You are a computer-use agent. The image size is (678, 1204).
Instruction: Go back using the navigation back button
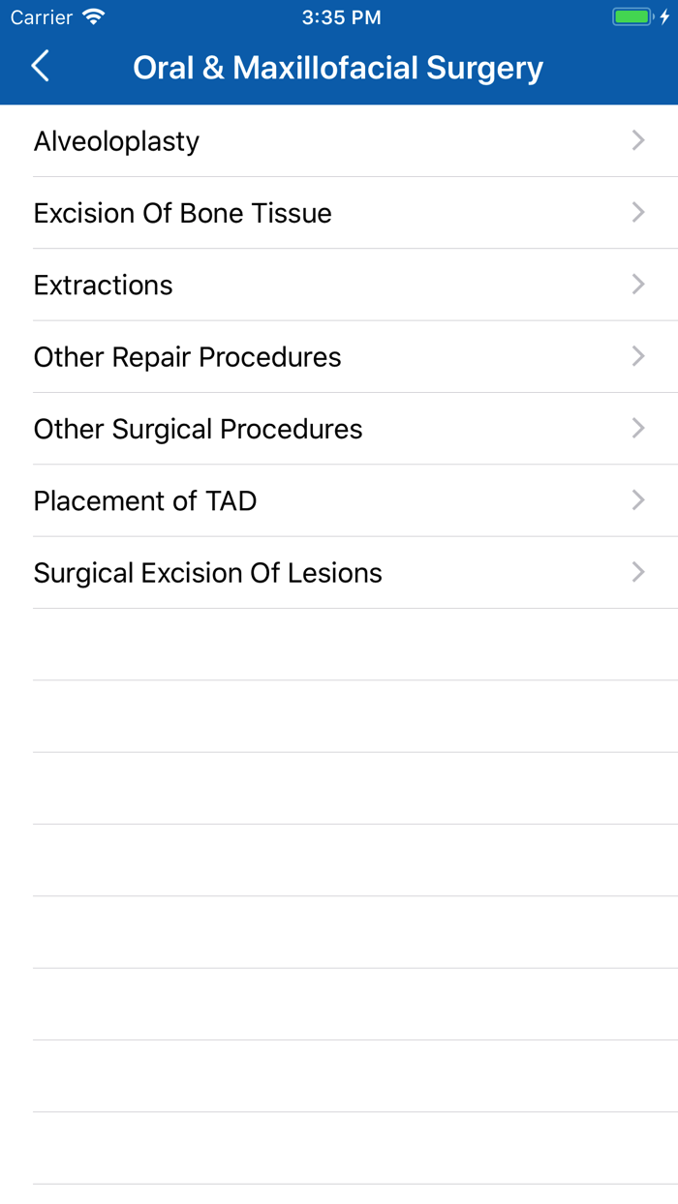[x=39, y=66]
